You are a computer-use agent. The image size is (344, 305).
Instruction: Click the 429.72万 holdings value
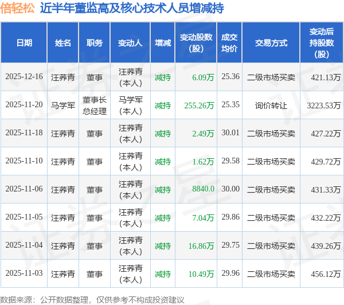326,162
